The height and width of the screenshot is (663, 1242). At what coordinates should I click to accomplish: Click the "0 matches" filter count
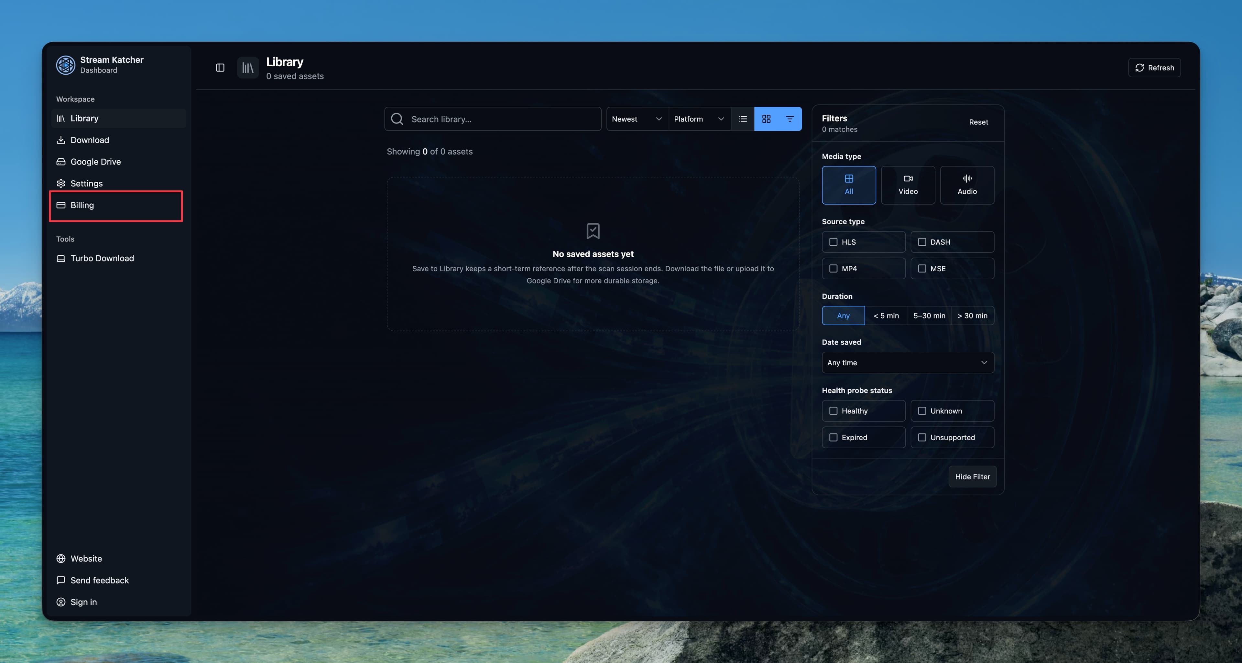point(839,129)
